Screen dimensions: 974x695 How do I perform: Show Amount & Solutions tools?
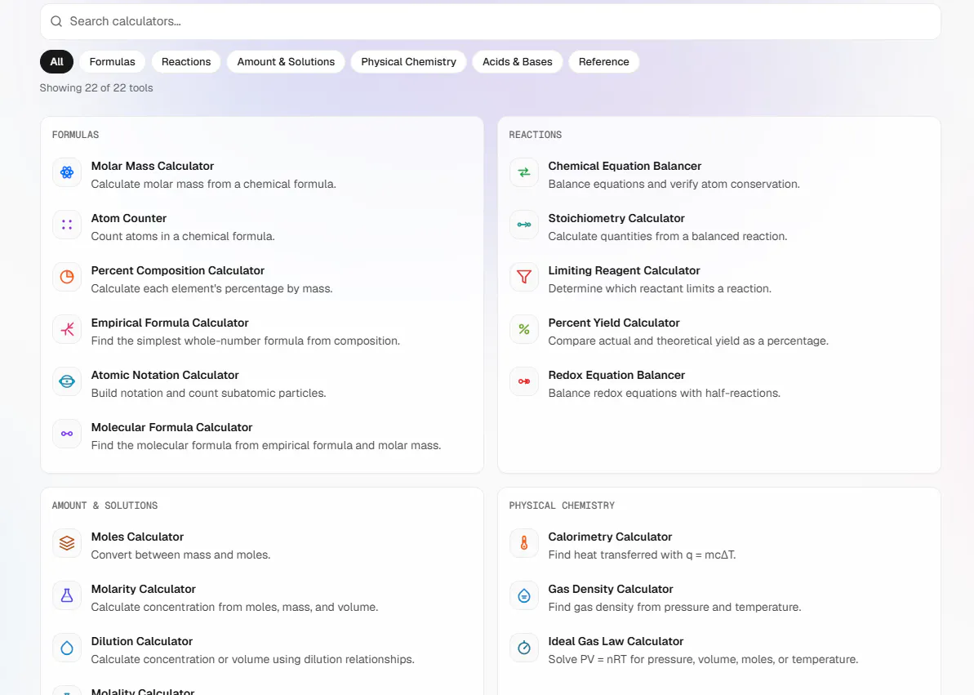point(286,61)
